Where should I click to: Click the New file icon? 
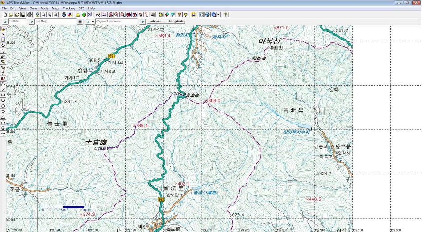[4, 15]
